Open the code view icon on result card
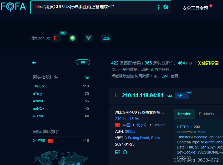Viewport: 223px width, 165px height. click(x=117, y=152)
